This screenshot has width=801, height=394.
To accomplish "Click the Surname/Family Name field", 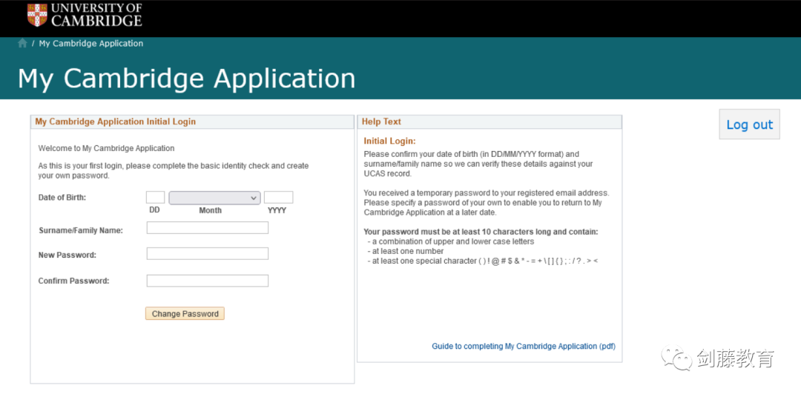I will point(208,227).
